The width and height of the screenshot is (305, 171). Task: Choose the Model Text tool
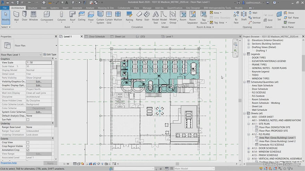[155, 18]
